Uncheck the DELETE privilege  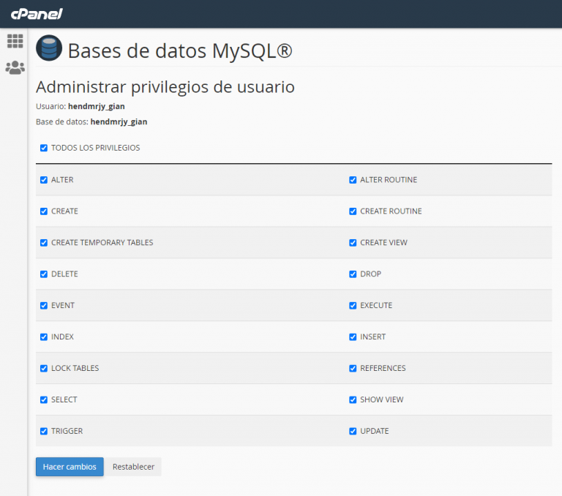(x=44, y=274)
